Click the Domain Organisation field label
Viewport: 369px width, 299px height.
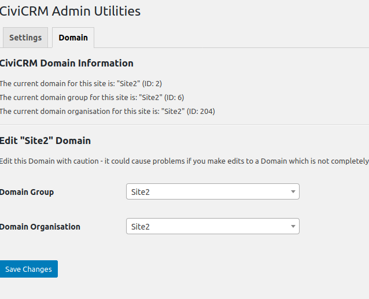pyautogui.click(x=40, y=227)
